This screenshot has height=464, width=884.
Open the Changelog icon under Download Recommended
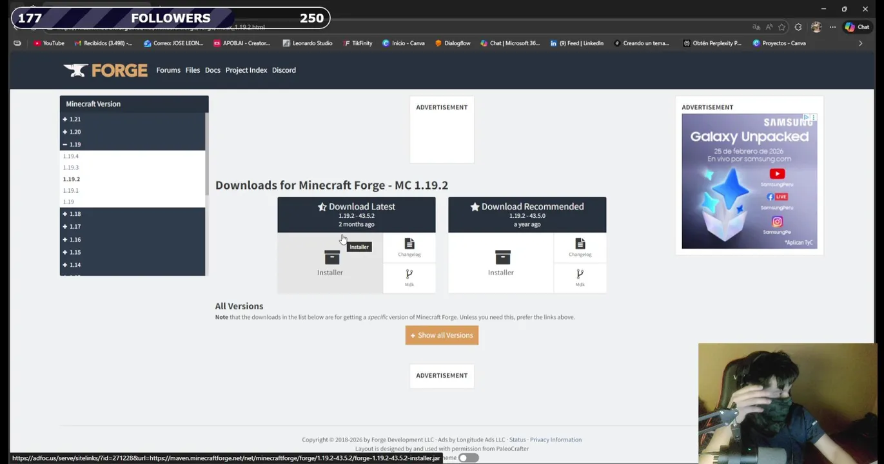(x=580, y=244)
